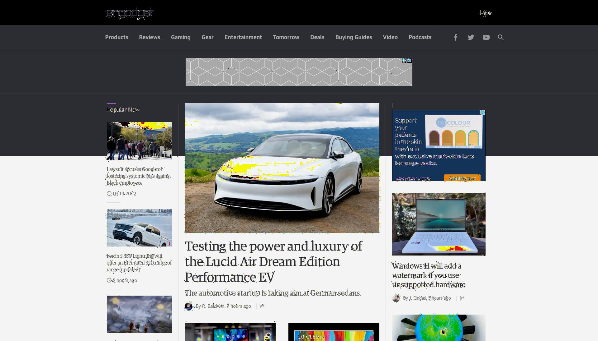598x341 pixels.
Task: Click the Google campus crowd thumbnail
Action: 139,141
